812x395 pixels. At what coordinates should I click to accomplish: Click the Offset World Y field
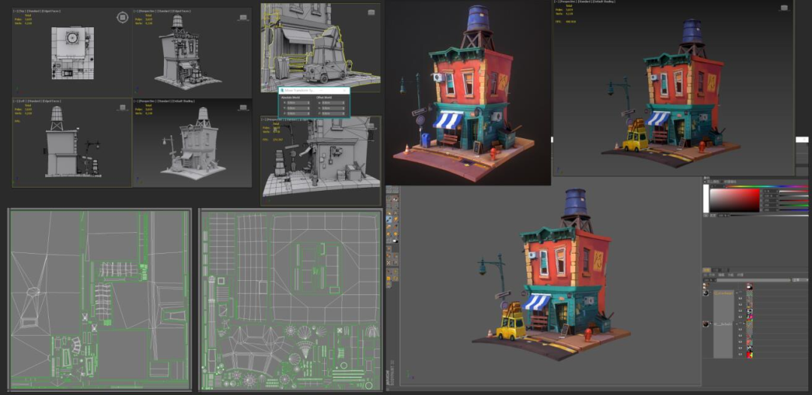click(333, 107)
